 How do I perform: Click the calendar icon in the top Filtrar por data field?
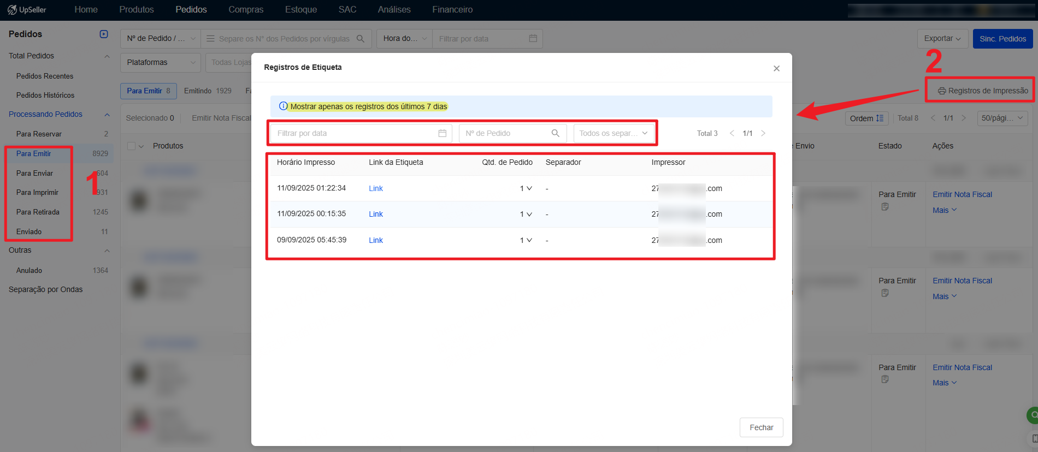click(533, 39)
